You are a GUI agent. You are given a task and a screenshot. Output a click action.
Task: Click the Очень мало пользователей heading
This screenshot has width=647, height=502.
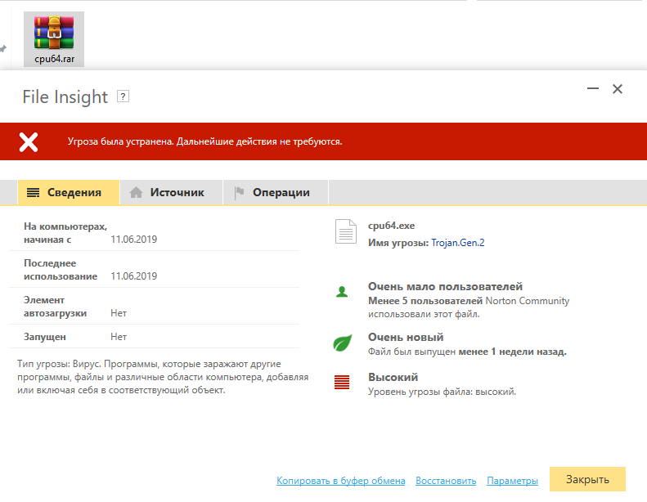(445, 286)
